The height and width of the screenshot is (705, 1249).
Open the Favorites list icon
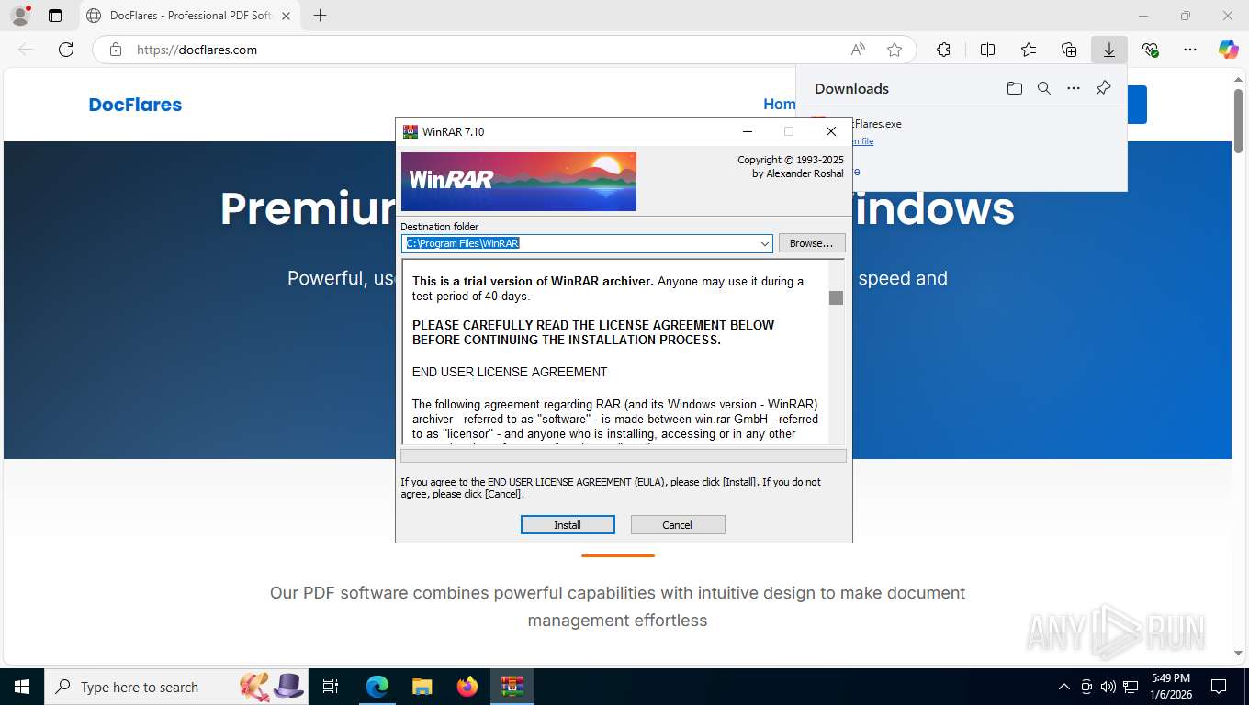click(1029, 50)
